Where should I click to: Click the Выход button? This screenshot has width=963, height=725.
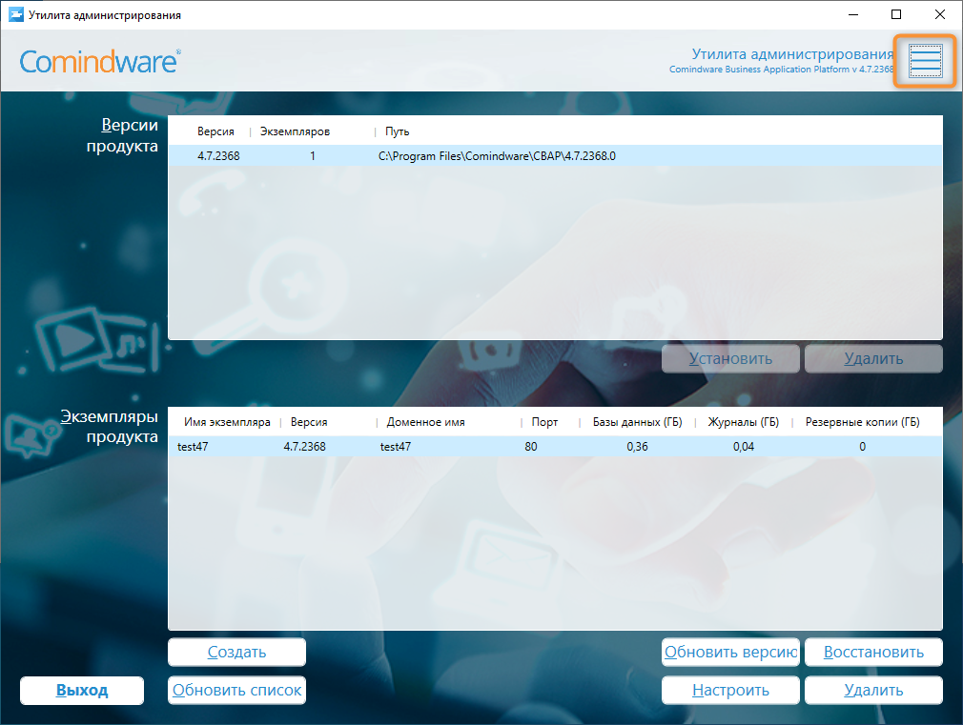(x=82, y=690)
